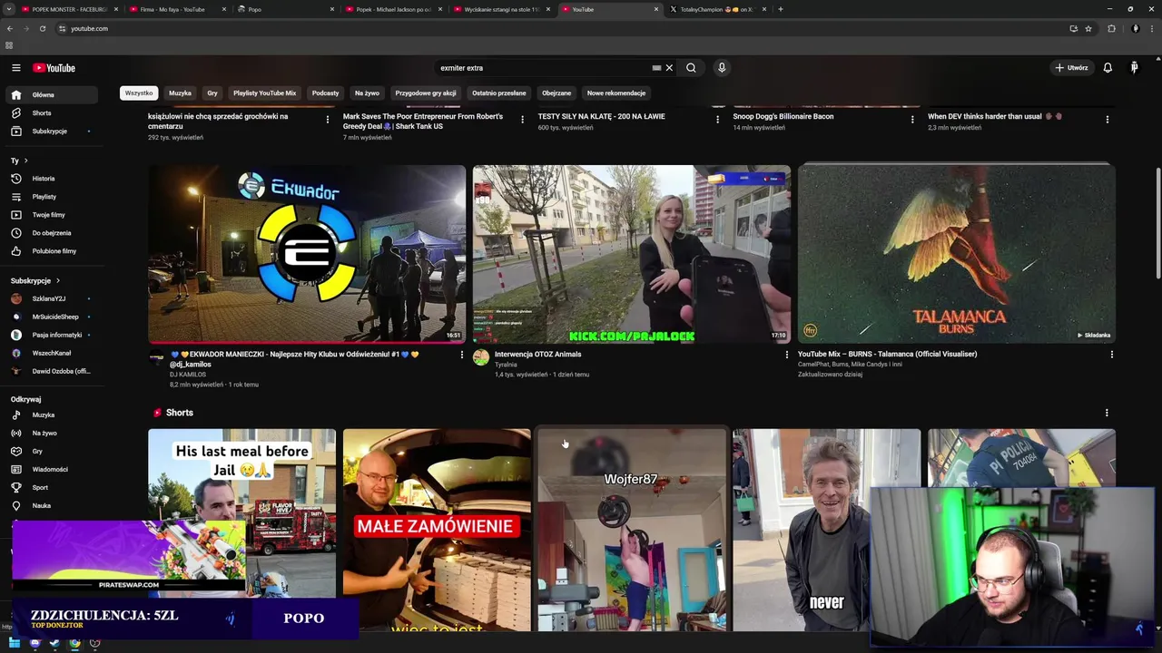Reload the page in browser toolbar
Image resolution: width=1162 pixels, height=653 pixels.
[43, 28]
